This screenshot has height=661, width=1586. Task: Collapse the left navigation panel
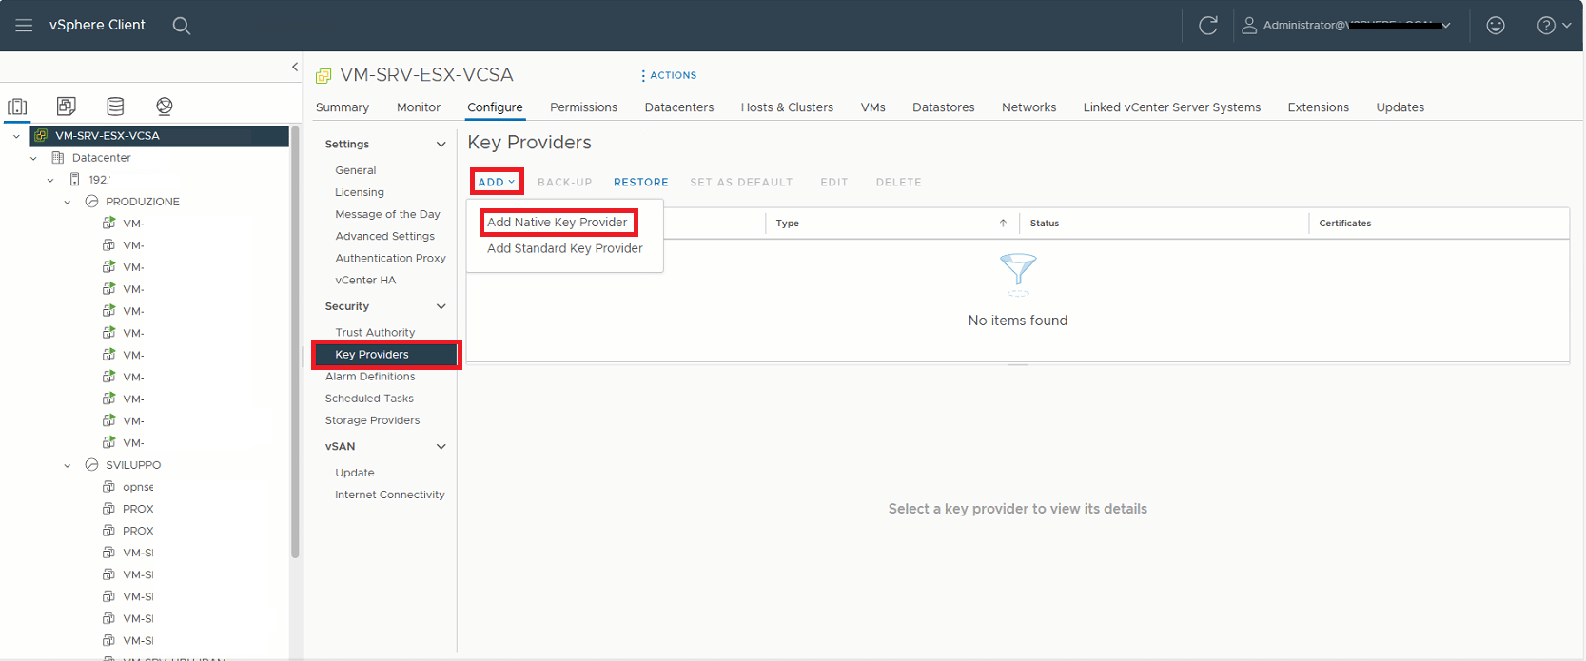295,67
